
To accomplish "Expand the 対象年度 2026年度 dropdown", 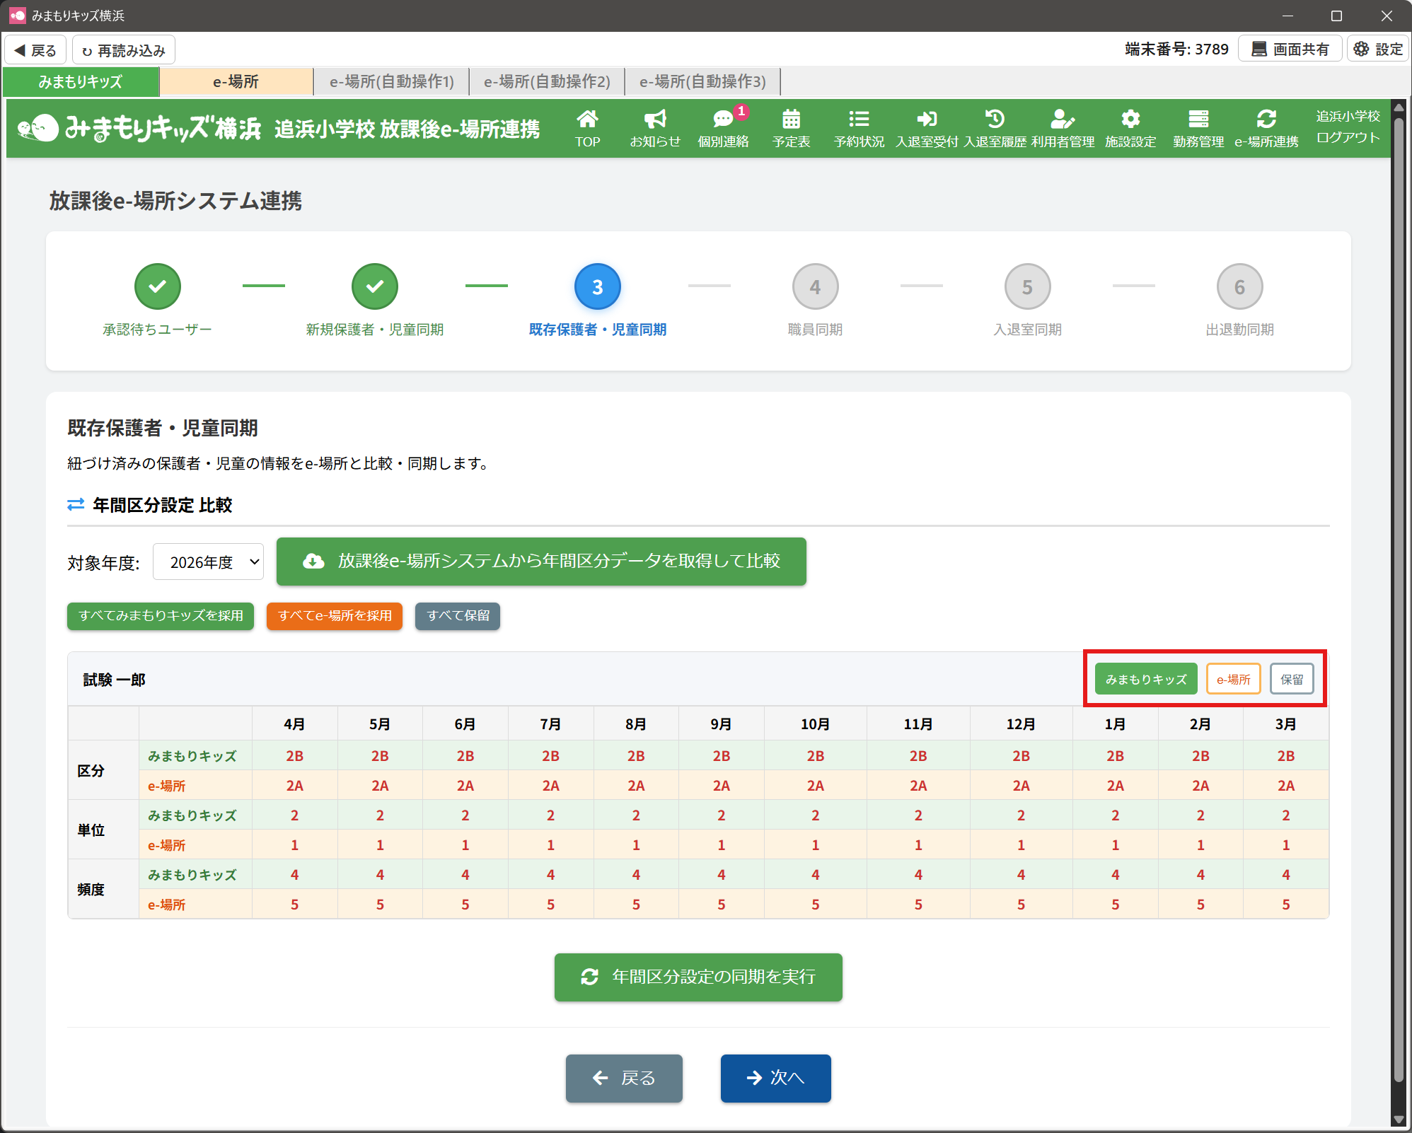I will (x=209, y=562).
